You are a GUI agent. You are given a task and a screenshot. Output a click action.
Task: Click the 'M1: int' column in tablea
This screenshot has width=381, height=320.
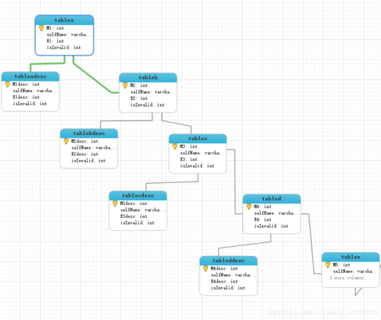click(55, 28)
